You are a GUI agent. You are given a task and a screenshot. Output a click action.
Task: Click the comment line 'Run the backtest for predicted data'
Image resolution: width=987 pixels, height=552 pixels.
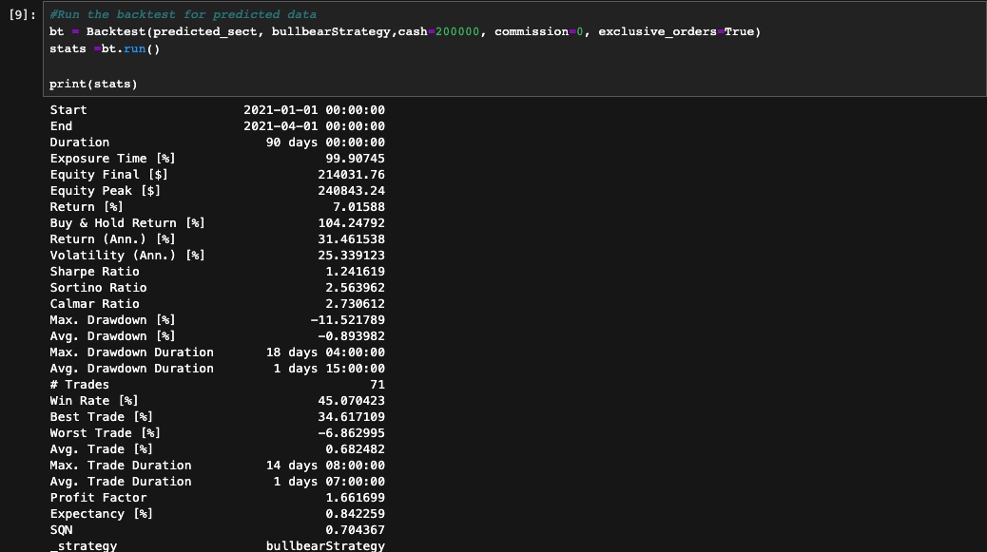click(x=184, y=14)
